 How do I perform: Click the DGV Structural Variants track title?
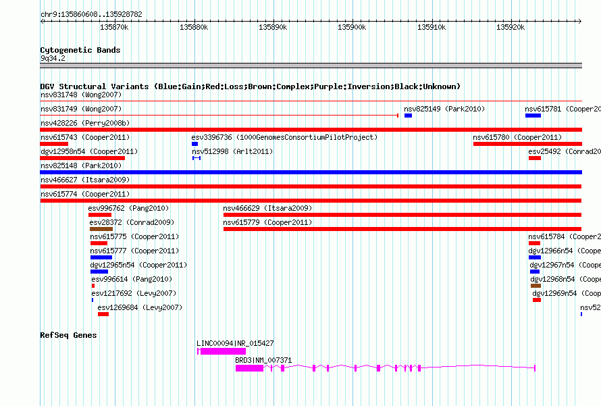pyautogui.click(x=250, y=86)
